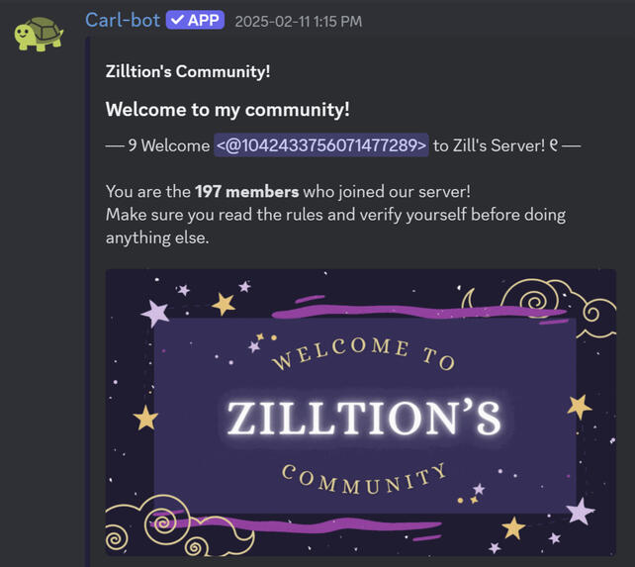Viewport: 635px width, 567px height.
Task: Click the user mention <@1042433756071477289>
Action: click(321, 145)
